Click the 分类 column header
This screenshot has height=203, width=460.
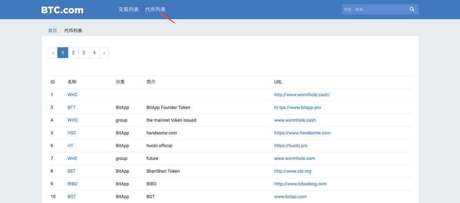pyautogui.click(x=120, y=82)
